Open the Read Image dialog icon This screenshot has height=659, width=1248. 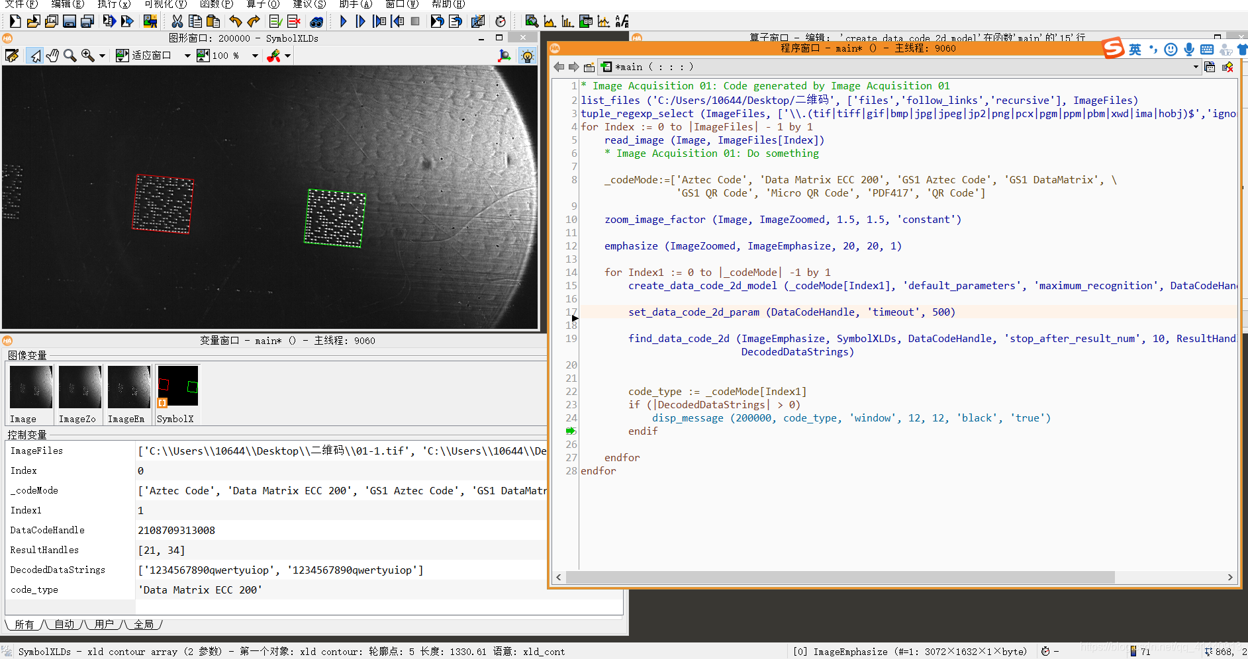coord(150,21)
